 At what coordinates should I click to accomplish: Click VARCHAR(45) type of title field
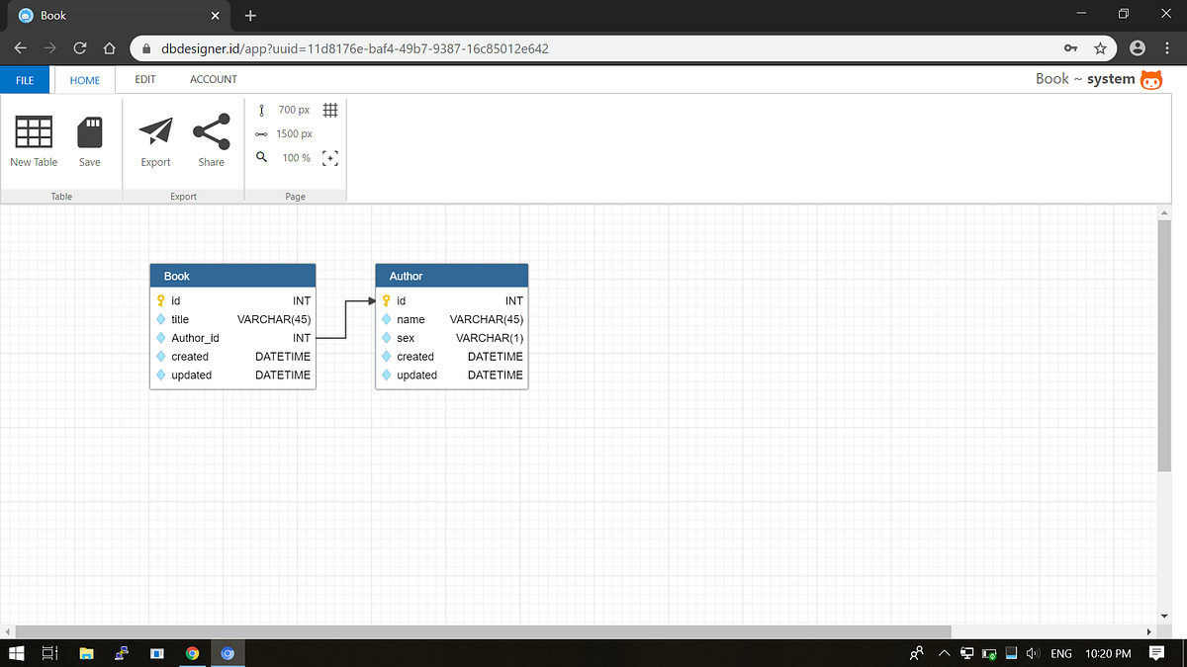tap(274, 319)
